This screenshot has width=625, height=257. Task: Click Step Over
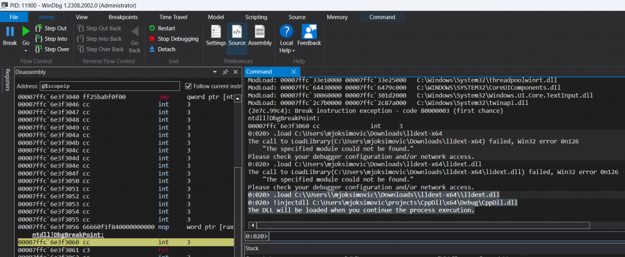[52, 49]
